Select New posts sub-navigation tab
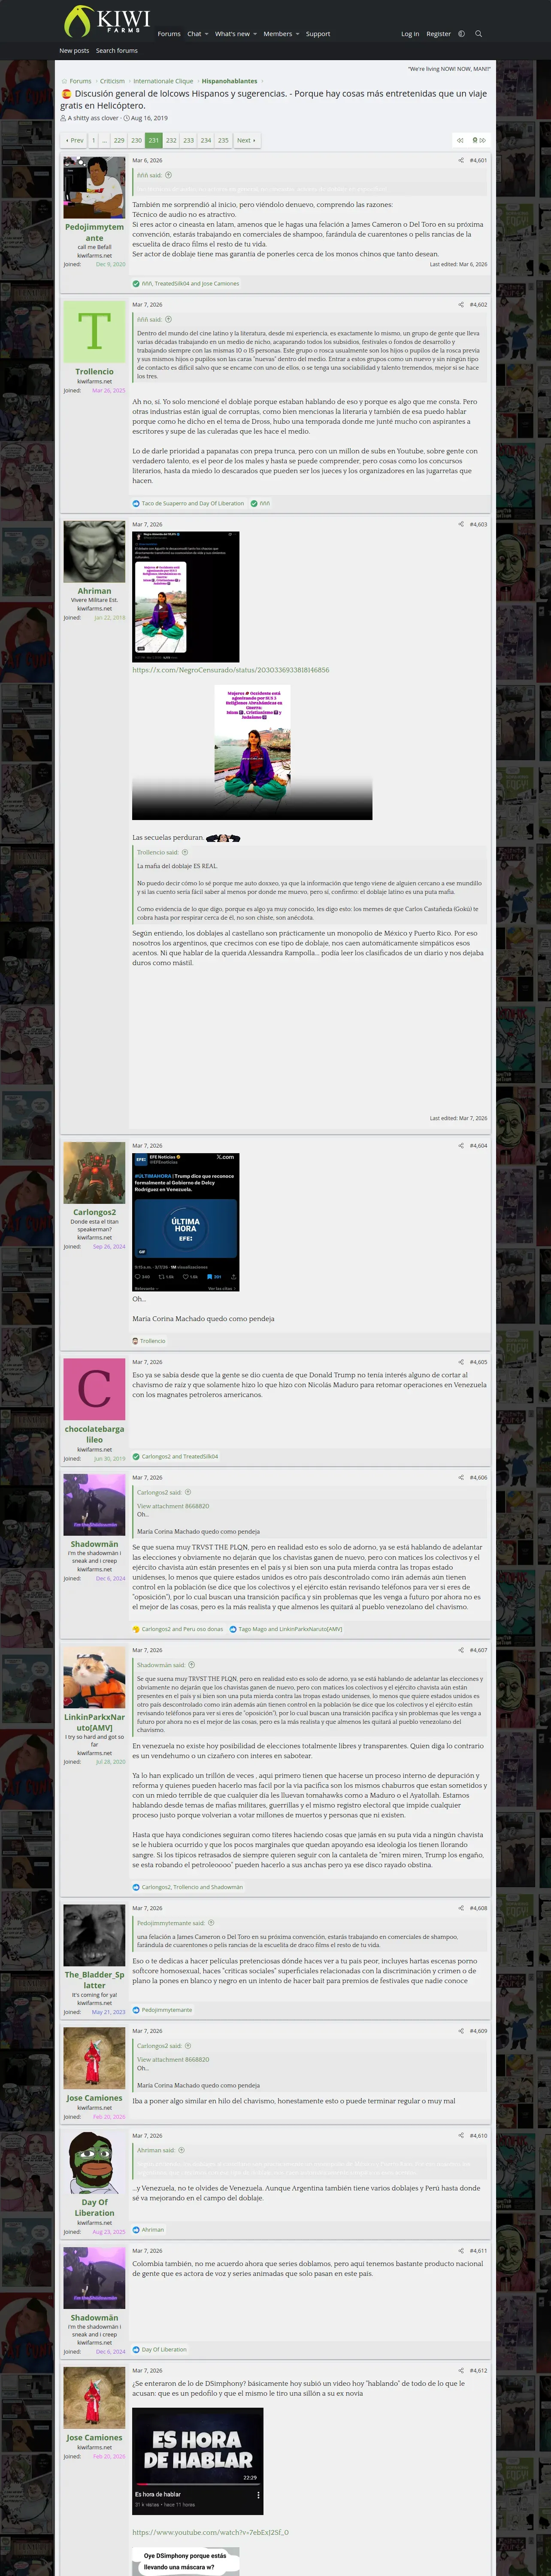551x2576 pixels. pos(74,50)
